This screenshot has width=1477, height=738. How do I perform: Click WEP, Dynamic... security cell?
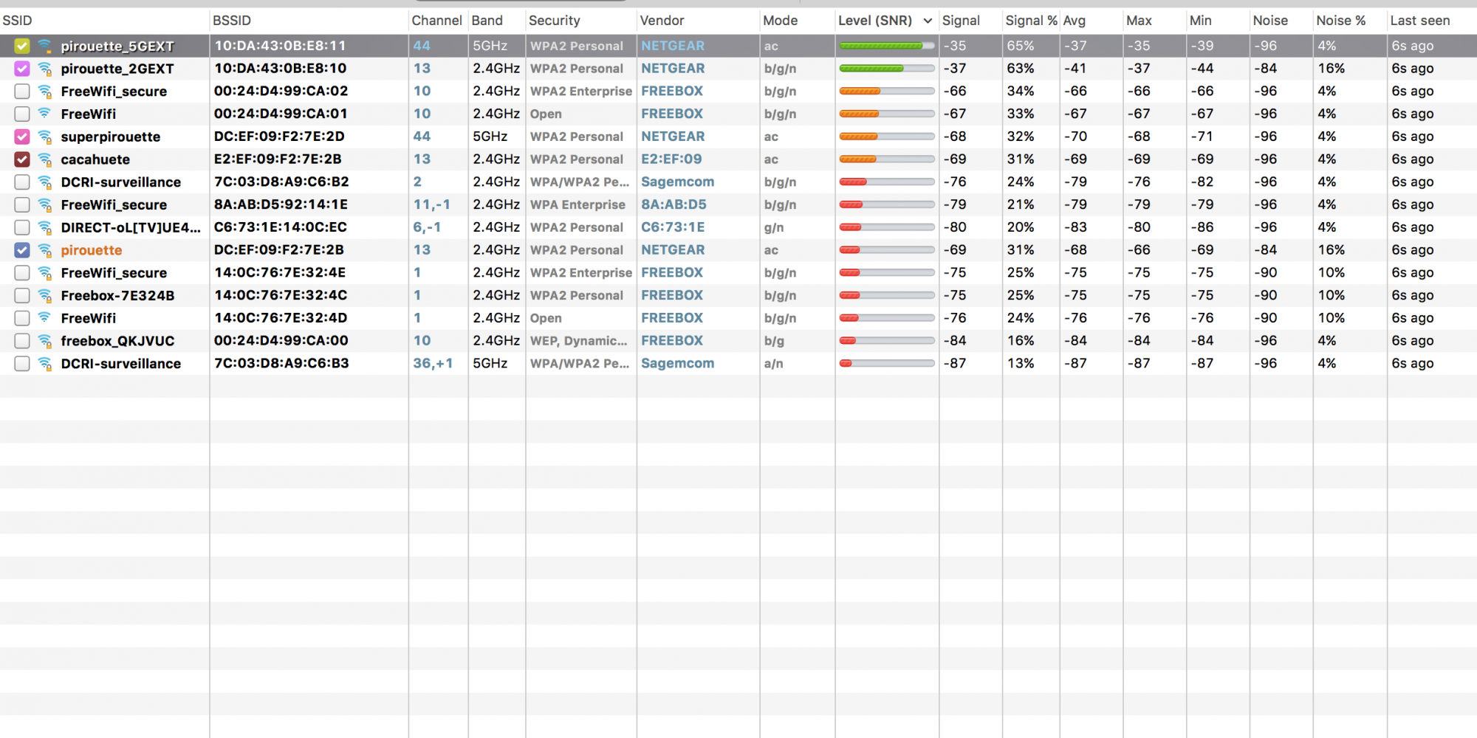click(x=578, y=341)
